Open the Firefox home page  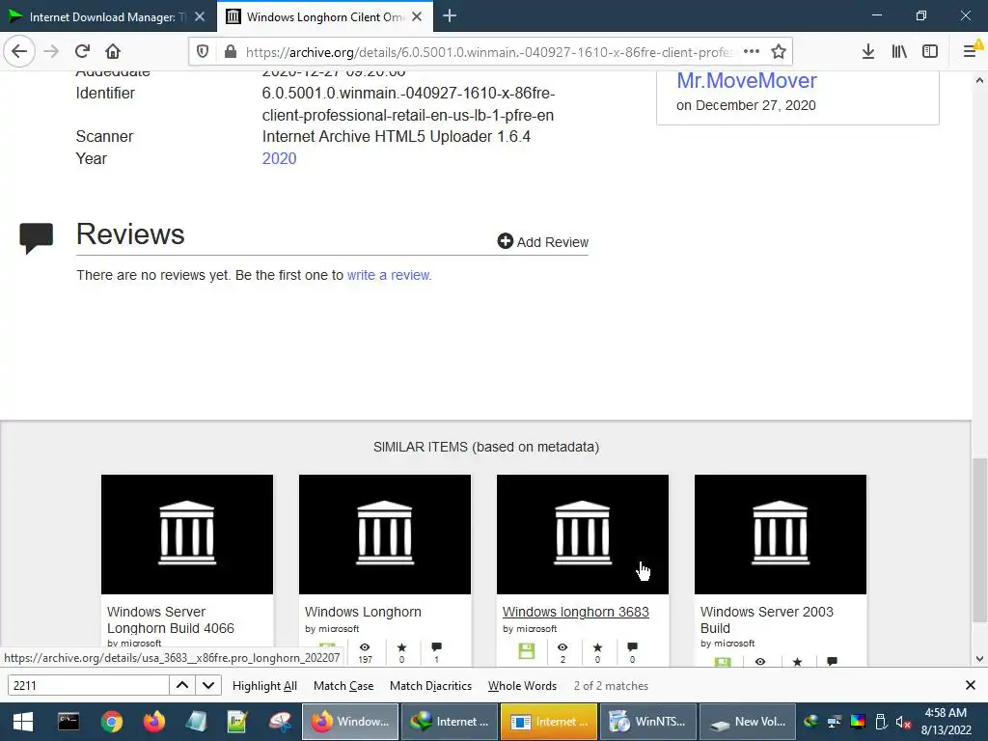click(113, 51)
